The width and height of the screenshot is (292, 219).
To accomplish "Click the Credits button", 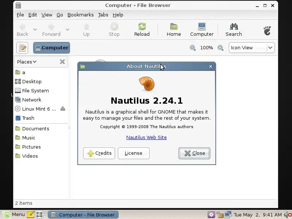I will coord(99,153).
